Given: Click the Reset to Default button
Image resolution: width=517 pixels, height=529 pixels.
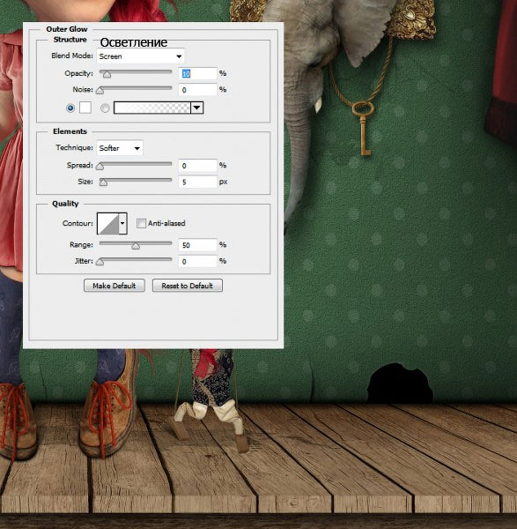Looking at the screenshot, I should 188,286.
